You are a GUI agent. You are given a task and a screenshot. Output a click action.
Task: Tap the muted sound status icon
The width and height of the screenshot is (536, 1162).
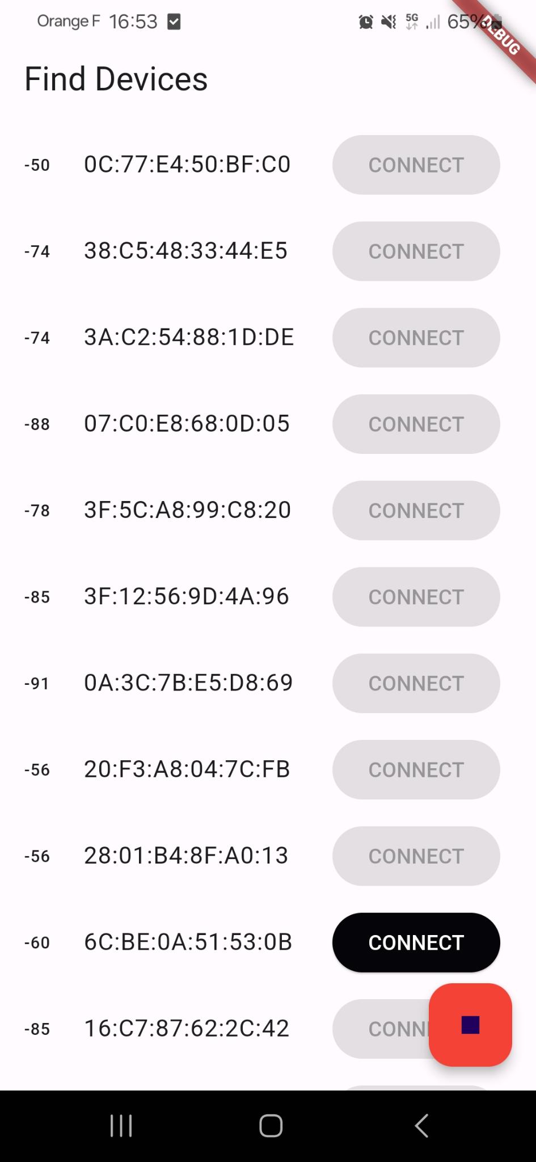(x=389, y=22)
